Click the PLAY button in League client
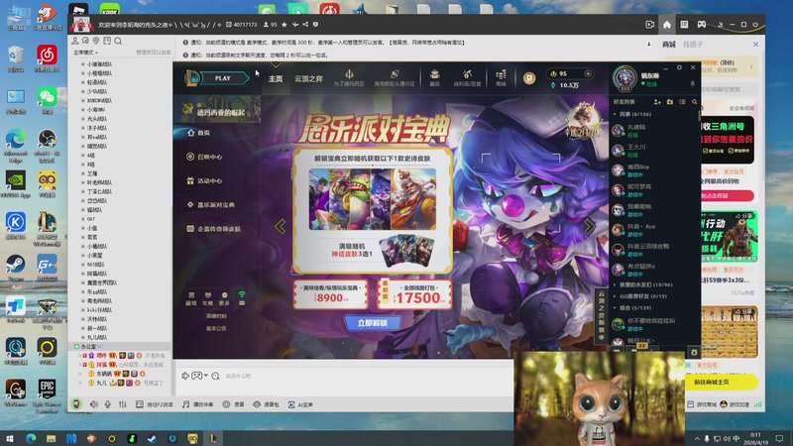 tap(222, 78)
